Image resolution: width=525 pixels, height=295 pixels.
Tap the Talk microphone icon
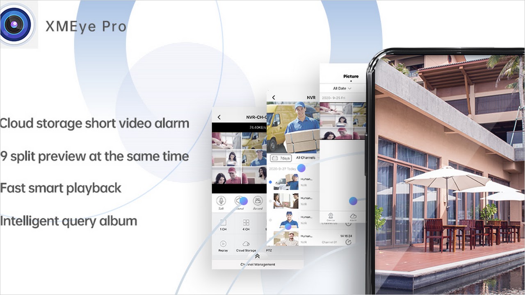[x=221, y=201]
